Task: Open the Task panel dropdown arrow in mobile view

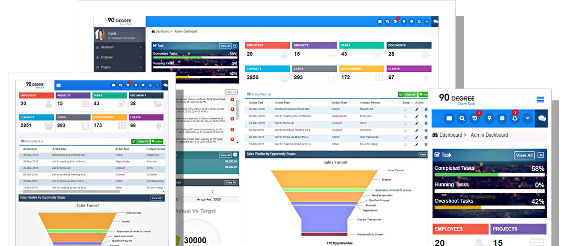Action: [541, 155]
